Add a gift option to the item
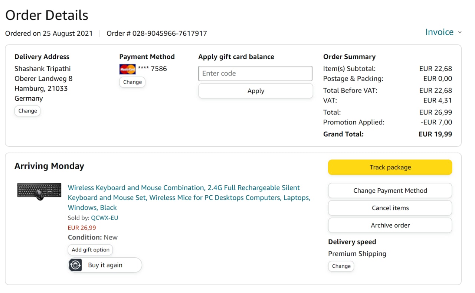 (91, 250)
